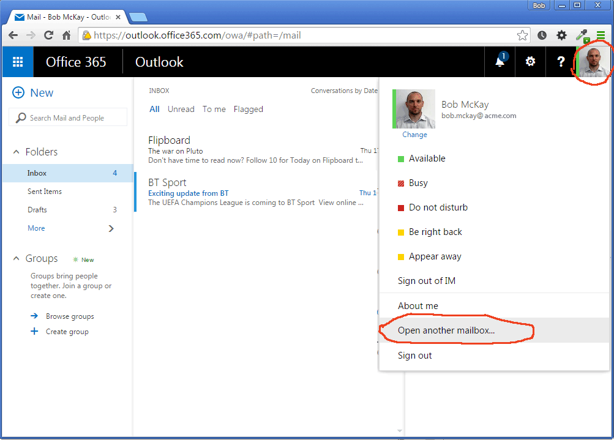Click the search magnifier icon

point(21,117)
